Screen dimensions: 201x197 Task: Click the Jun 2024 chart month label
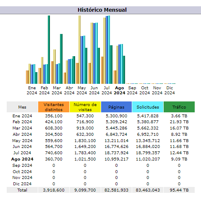[x=94, y=90]
